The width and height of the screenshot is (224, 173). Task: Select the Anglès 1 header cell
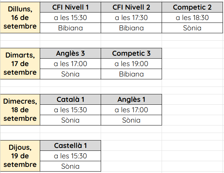131,99
